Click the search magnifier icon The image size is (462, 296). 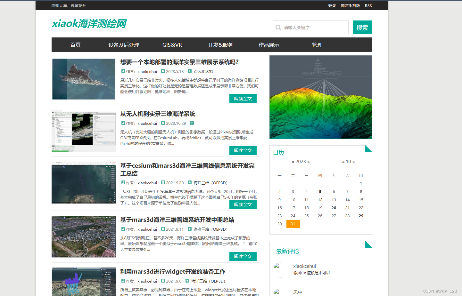point(278,28)
